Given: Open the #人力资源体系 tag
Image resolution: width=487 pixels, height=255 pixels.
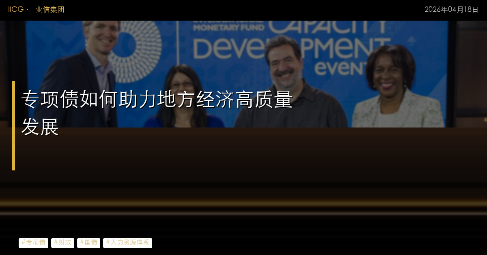Looking at the screenshot, I should (127, 242).
